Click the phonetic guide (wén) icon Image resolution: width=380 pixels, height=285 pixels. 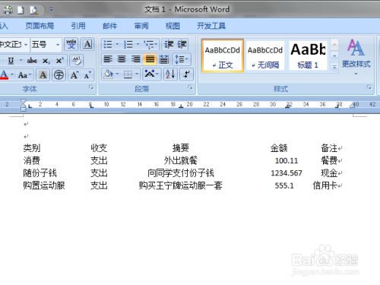pyautogui.click(x=71, y=44)
